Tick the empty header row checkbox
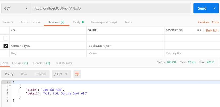 6,38
